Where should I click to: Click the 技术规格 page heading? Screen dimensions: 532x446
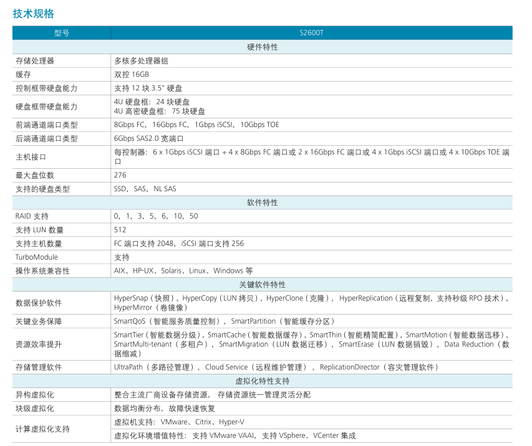click(34, 13)
